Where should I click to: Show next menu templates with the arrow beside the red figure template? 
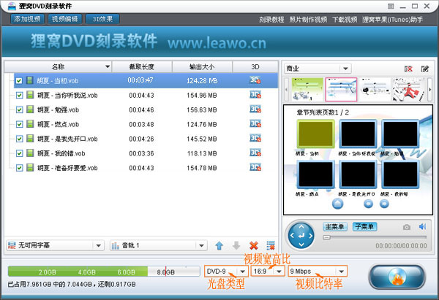point(429,89)
